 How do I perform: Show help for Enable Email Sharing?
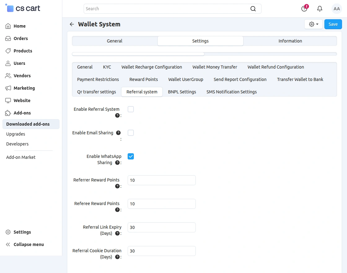[118, 133]
